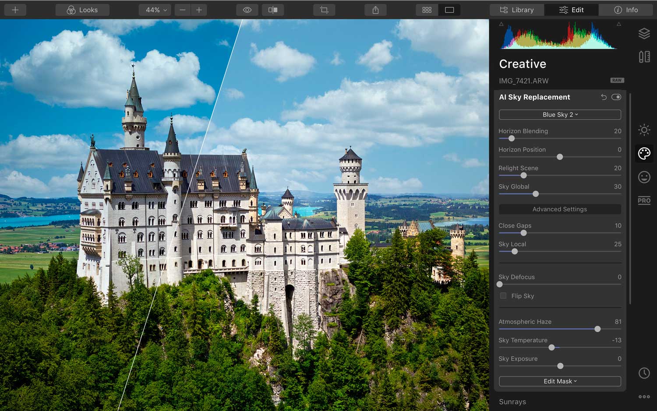
Task: Click the tools panel scrollbar
Action: [630, 198]
